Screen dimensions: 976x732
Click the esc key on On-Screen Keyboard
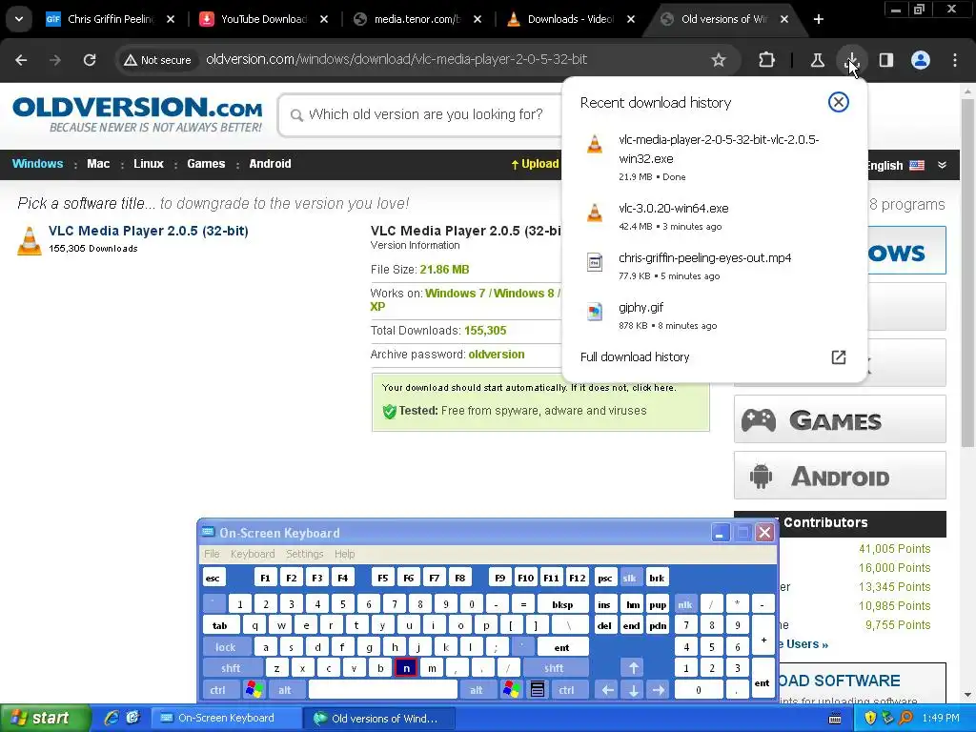click(x=213, y=579)
